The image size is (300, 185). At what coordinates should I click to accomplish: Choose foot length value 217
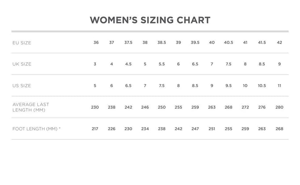coord(95,129)
